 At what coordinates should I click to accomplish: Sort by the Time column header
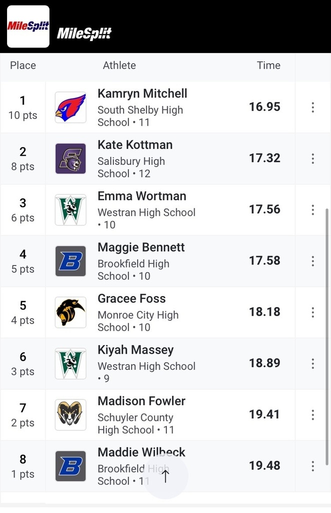point(268,65)
